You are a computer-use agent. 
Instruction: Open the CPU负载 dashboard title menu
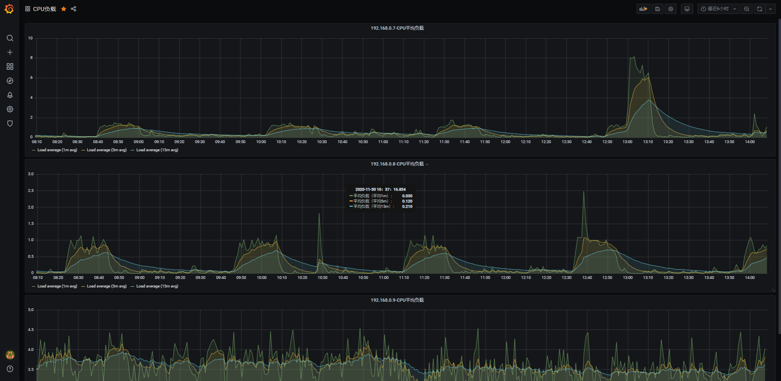click(x=45, y=9)
